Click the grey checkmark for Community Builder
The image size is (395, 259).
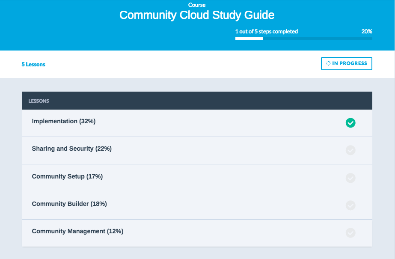pos(350,205)
